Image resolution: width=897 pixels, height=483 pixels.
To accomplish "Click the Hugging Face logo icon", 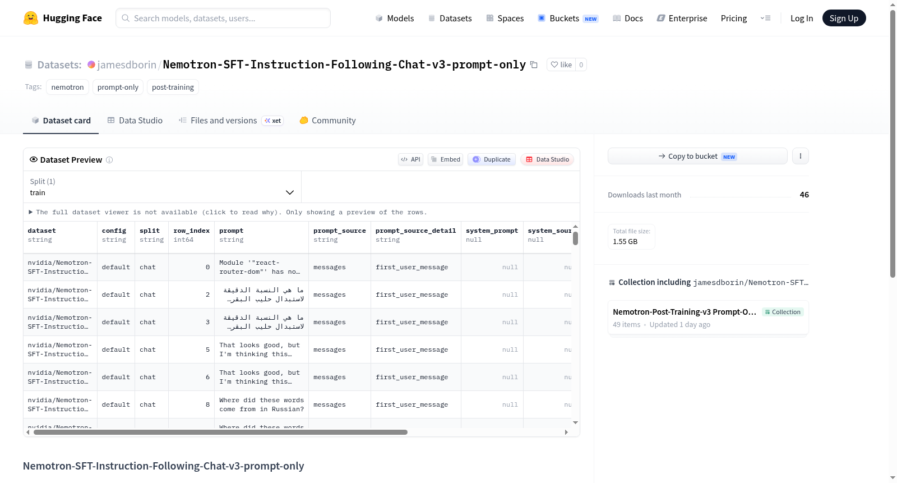I will click(x=31, y=18).
